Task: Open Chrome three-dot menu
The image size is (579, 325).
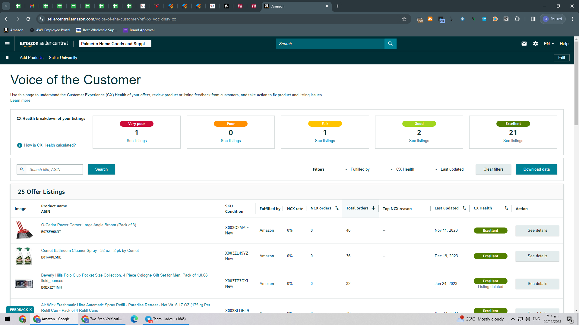Action: point(572,19)
